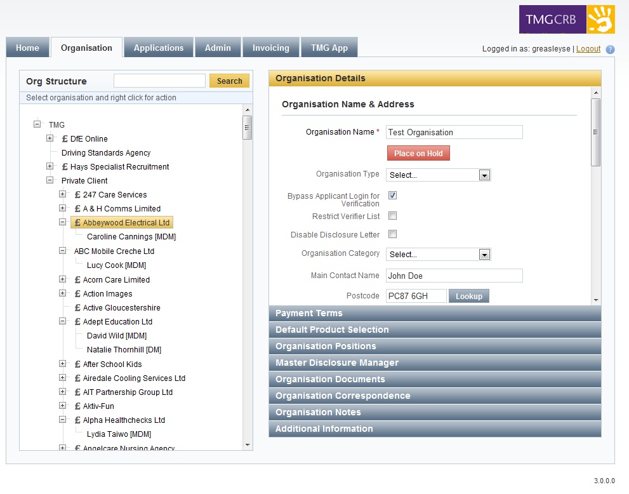
Task: Click the pound icon beside Acorn Care Limited
Action: click(x=77, y=280)
